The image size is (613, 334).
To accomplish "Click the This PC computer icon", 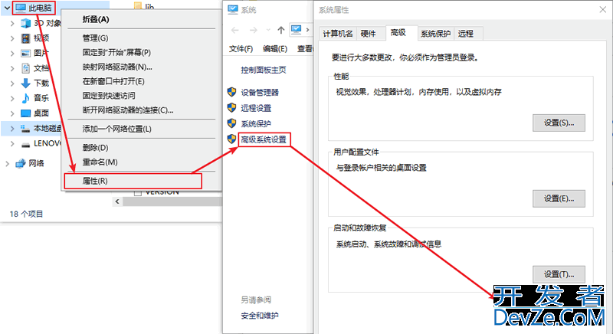I will pyautogui.click(x=21, y=8).
